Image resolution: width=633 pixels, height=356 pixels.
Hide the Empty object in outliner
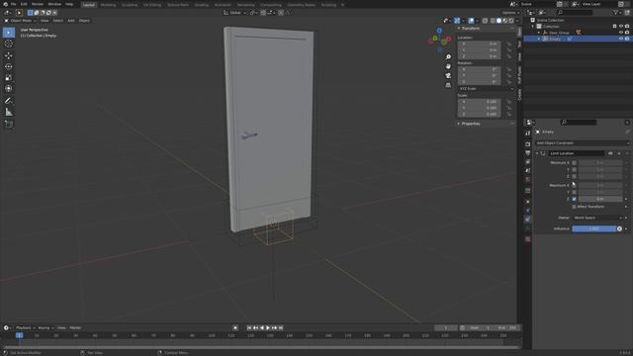click(x=621, y=39)
